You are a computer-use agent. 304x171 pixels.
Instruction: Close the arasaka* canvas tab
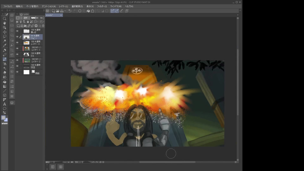[x=61, y=15]
